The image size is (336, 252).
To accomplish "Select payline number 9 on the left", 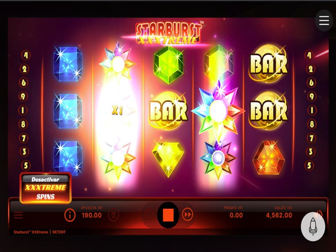I will coord(23,97).
